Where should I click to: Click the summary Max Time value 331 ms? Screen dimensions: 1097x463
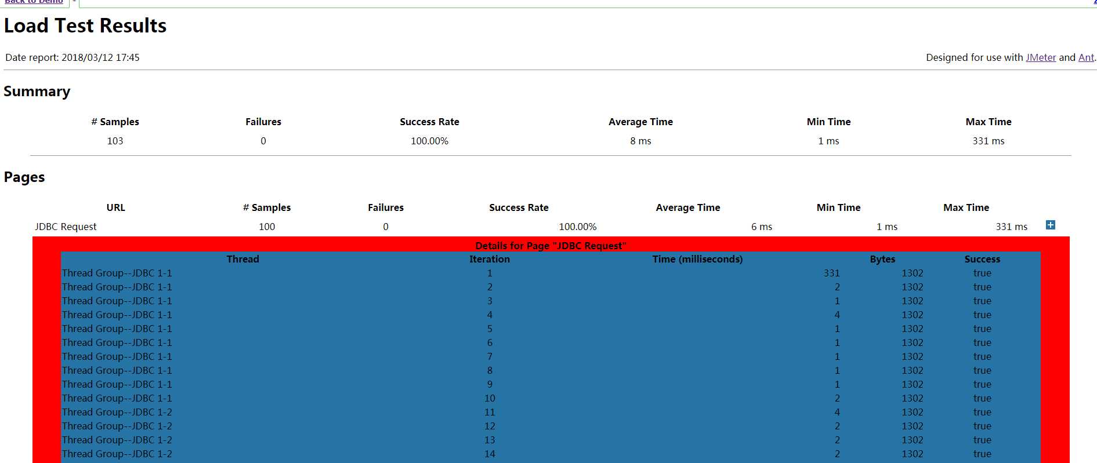[x=989, y=141]
